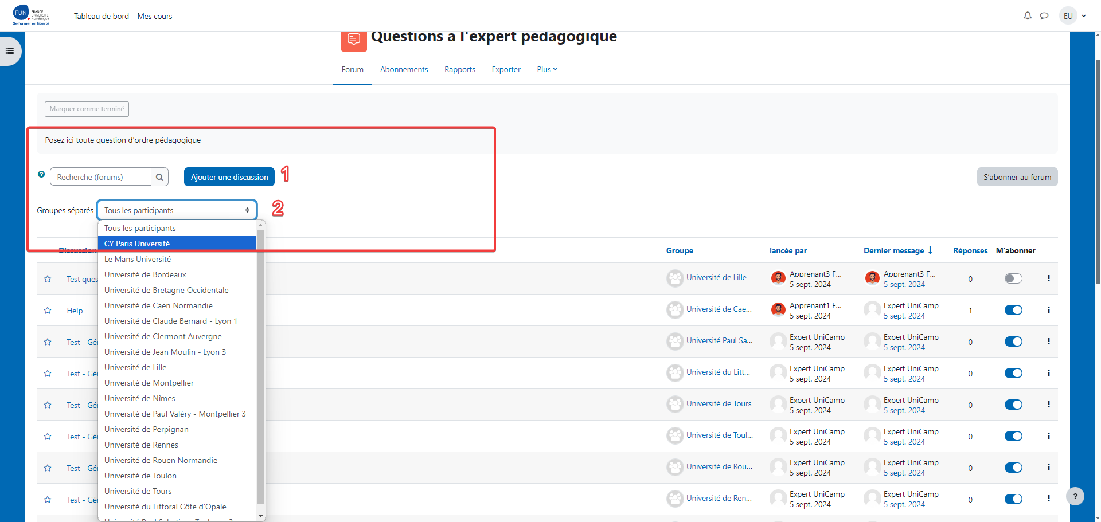Switch to the Forum tab

[352, 69]
